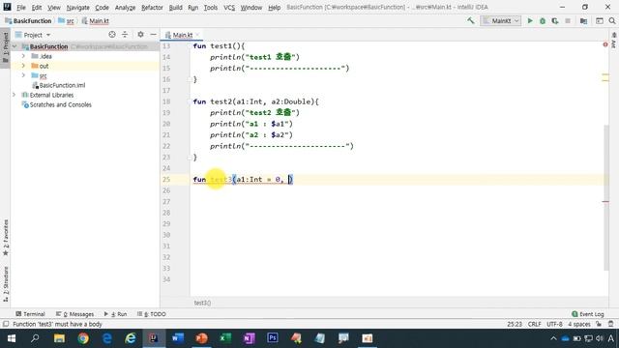Viewport: 619px width, 348px height.
Task: Open the Terminal tool window
Action: (30, 314)
